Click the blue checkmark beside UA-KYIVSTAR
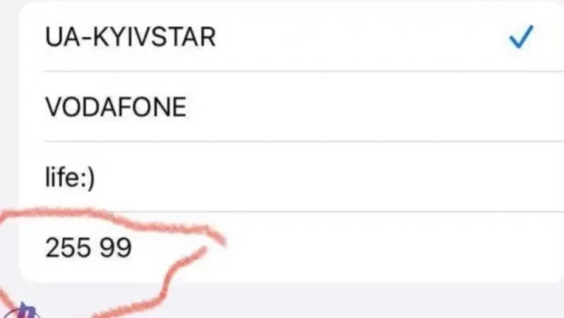Image resolution: width=564 pixels, height=318 pixels. 521,37
